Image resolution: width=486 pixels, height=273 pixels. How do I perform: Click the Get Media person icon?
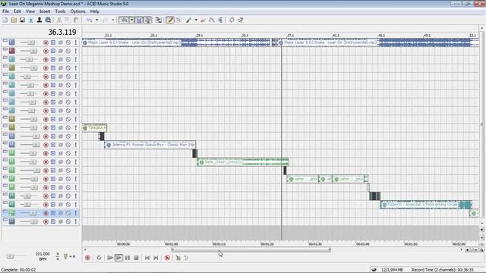coord(39,20)
